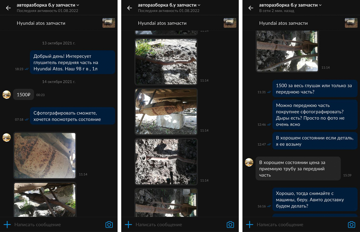Viewport: 360px width, 232px height.
Task: Tap the 14 октября 2021 г. date label
Action: pyautogui.click(x=59, y=82)
